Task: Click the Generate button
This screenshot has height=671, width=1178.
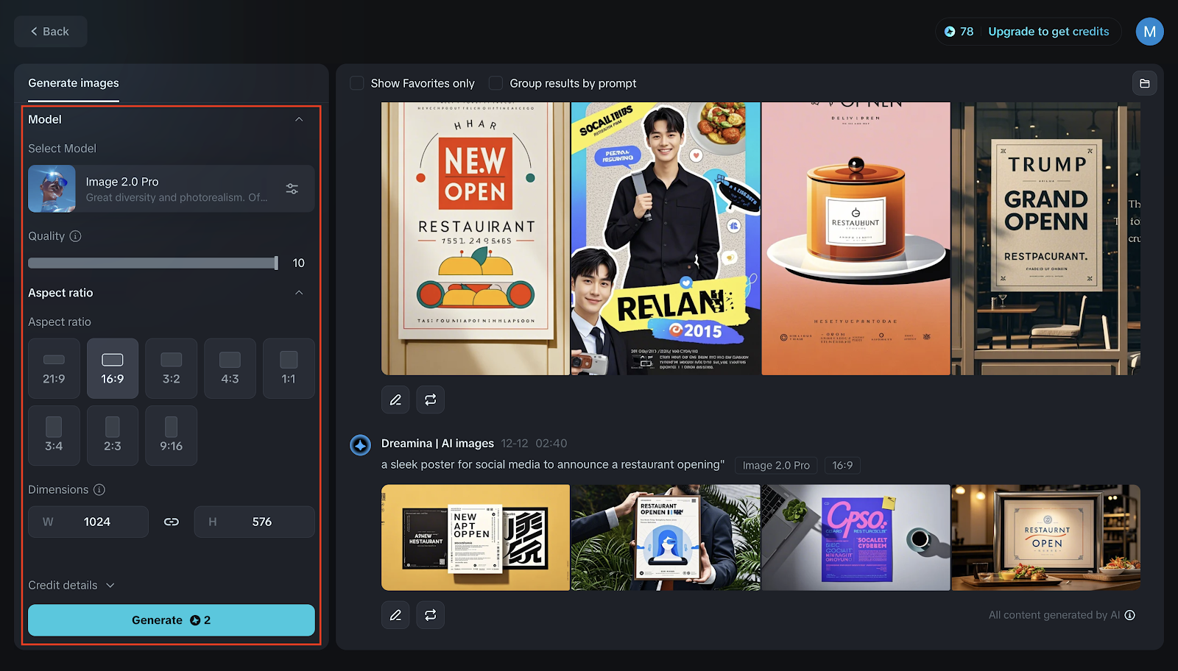Action: click(x=171, y=620)
